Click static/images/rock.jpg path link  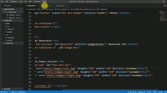click(59, 68)
